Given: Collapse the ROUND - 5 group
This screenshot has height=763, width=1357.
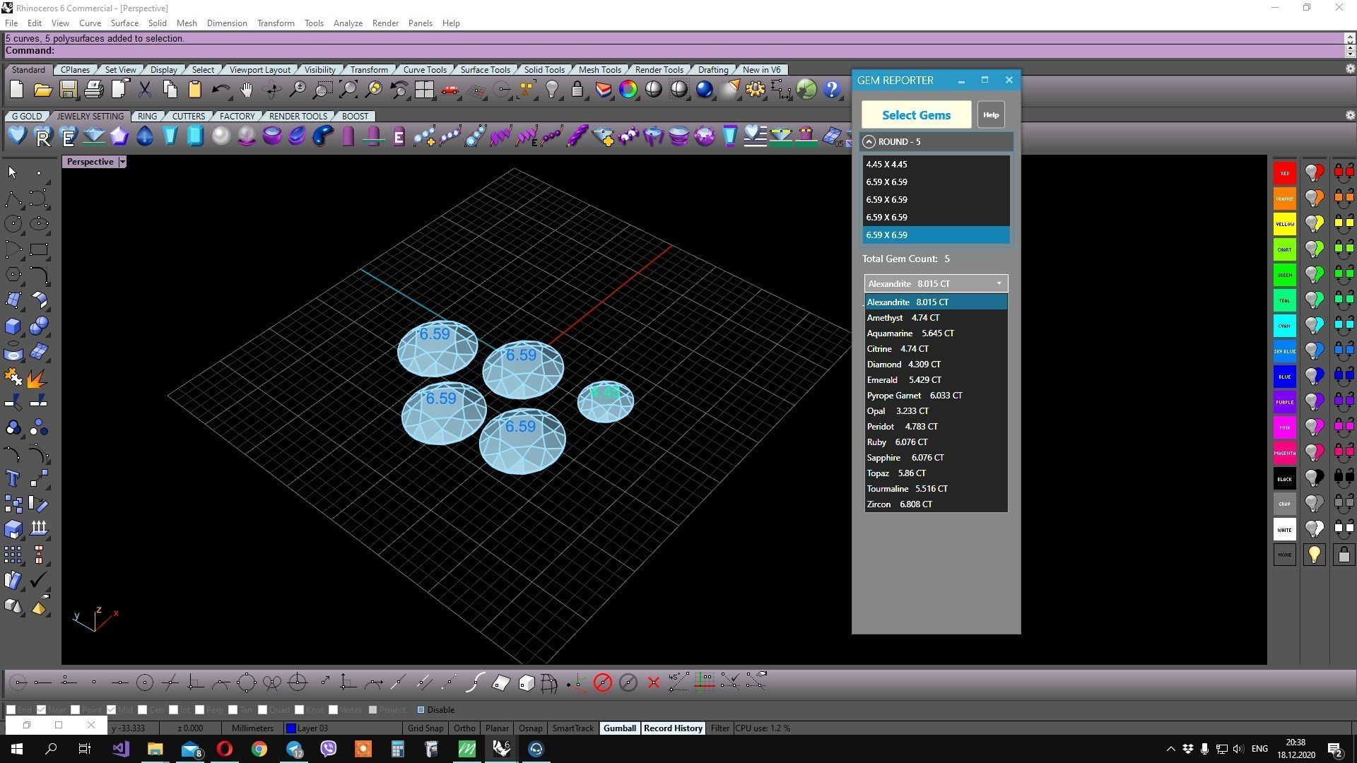Looking at the screenshot, I should [x=869, y=142].
